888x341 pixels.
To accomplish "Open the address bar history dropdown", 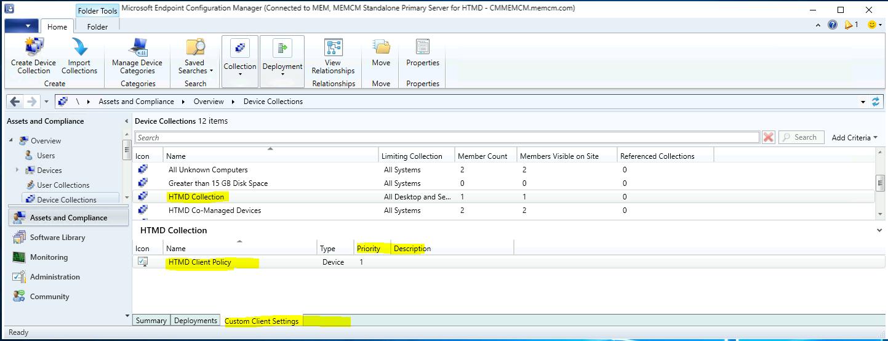I will point(863,102).
